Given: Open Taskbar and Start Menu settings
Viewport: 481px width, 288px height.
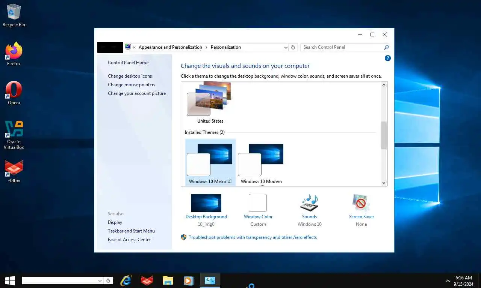Looking at the screenshot, I should point(131,231).
